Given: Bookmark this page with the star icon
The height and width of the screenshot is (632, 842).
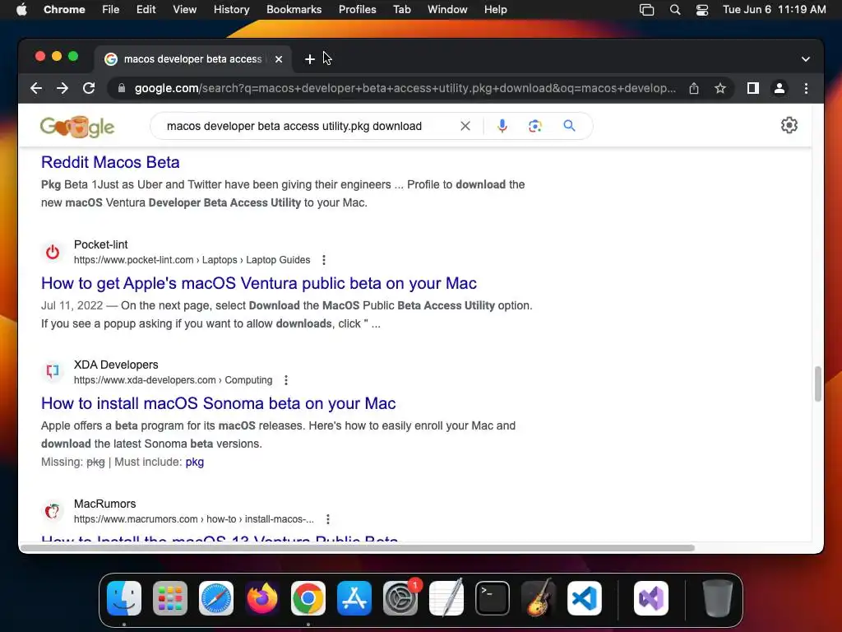Looking at the screenshot, I should pos(720,88).
